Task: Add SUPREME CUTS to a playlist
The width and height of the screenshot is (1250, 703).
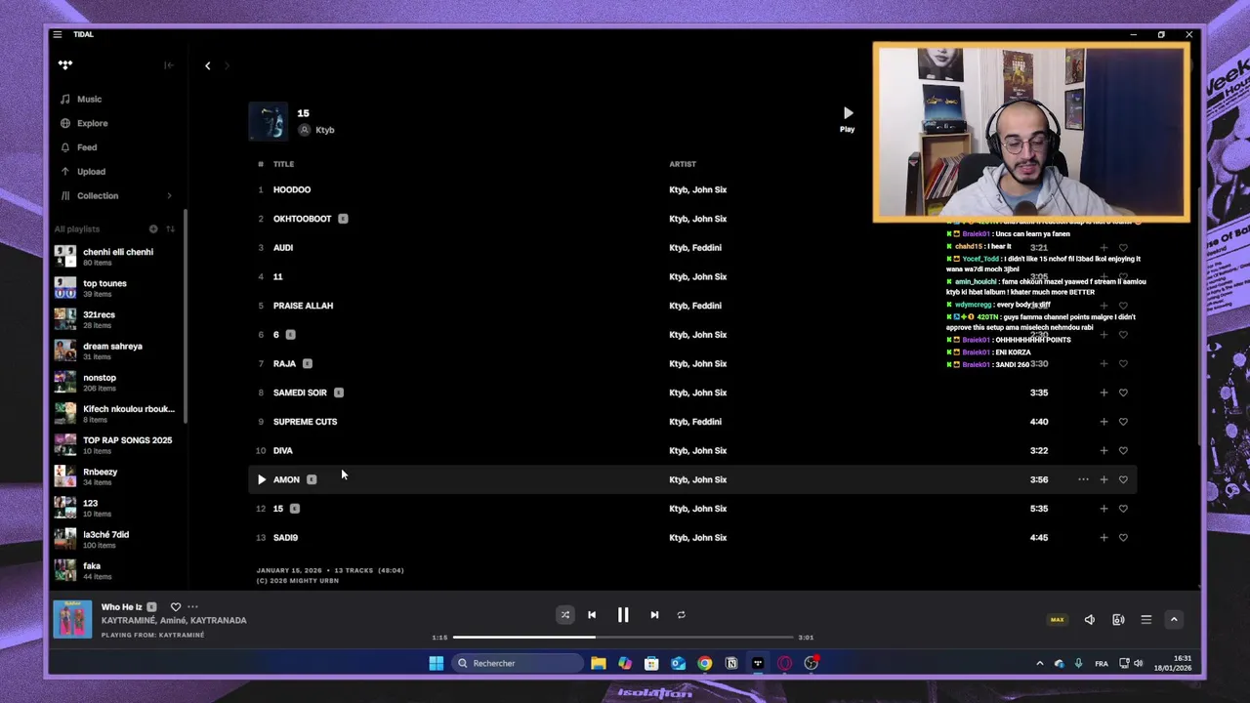Action: click(1104, 422)
